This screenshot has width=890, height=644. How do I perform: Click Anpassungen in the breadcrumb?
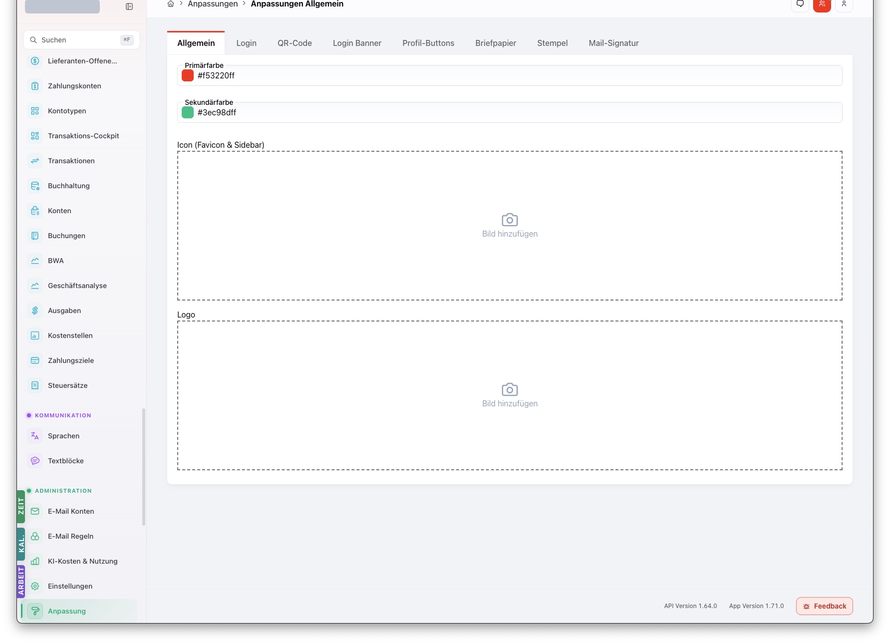pyautogui.click(x=213, y=4)
